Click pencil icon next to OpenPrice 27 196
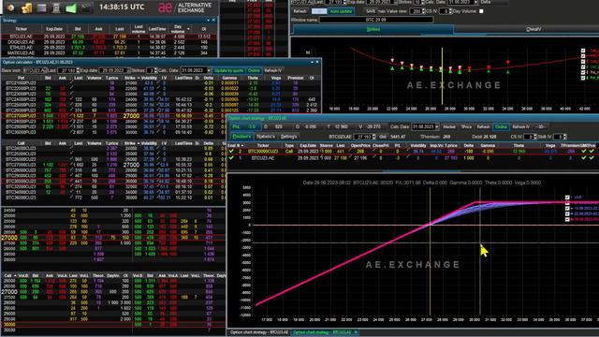The height and width of the screenshot is (337, 599). 350,157
